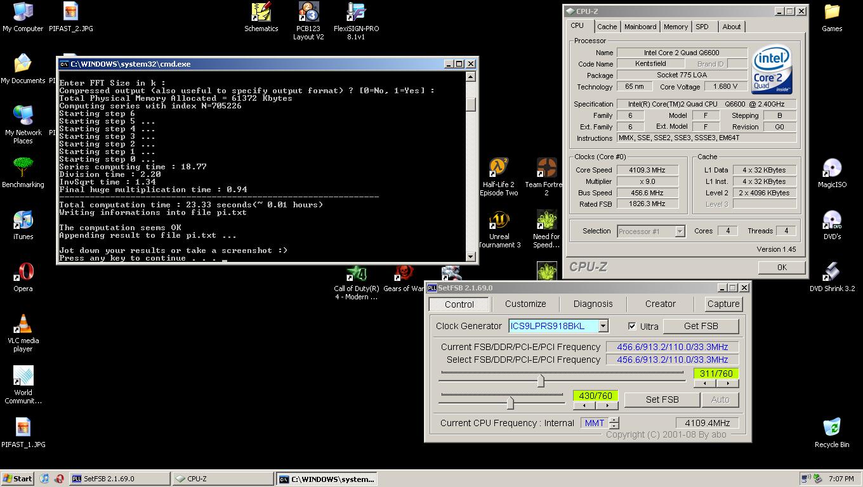Click Get FSB button

[701, 326]
